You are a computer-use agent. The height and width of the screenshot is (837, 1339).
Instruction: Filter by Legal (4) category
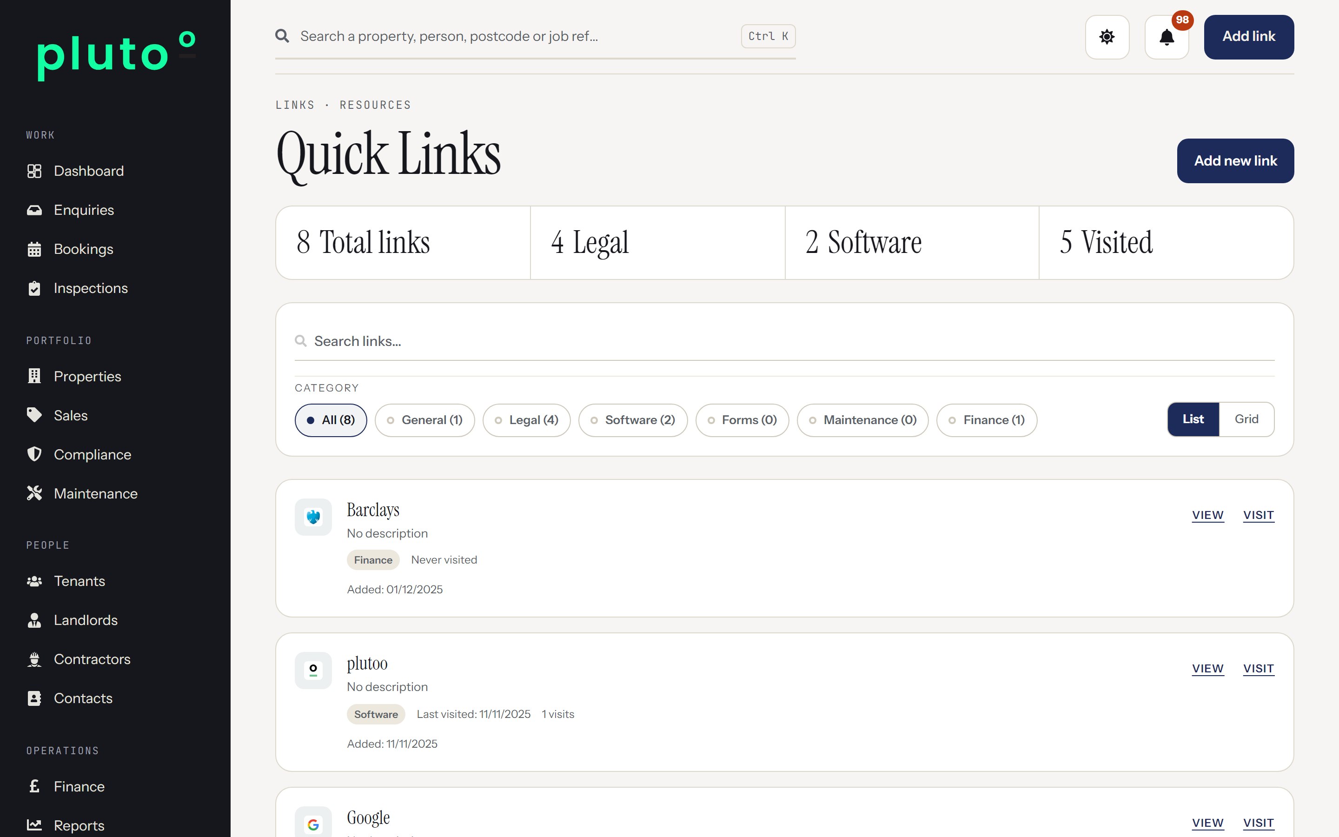527,420
